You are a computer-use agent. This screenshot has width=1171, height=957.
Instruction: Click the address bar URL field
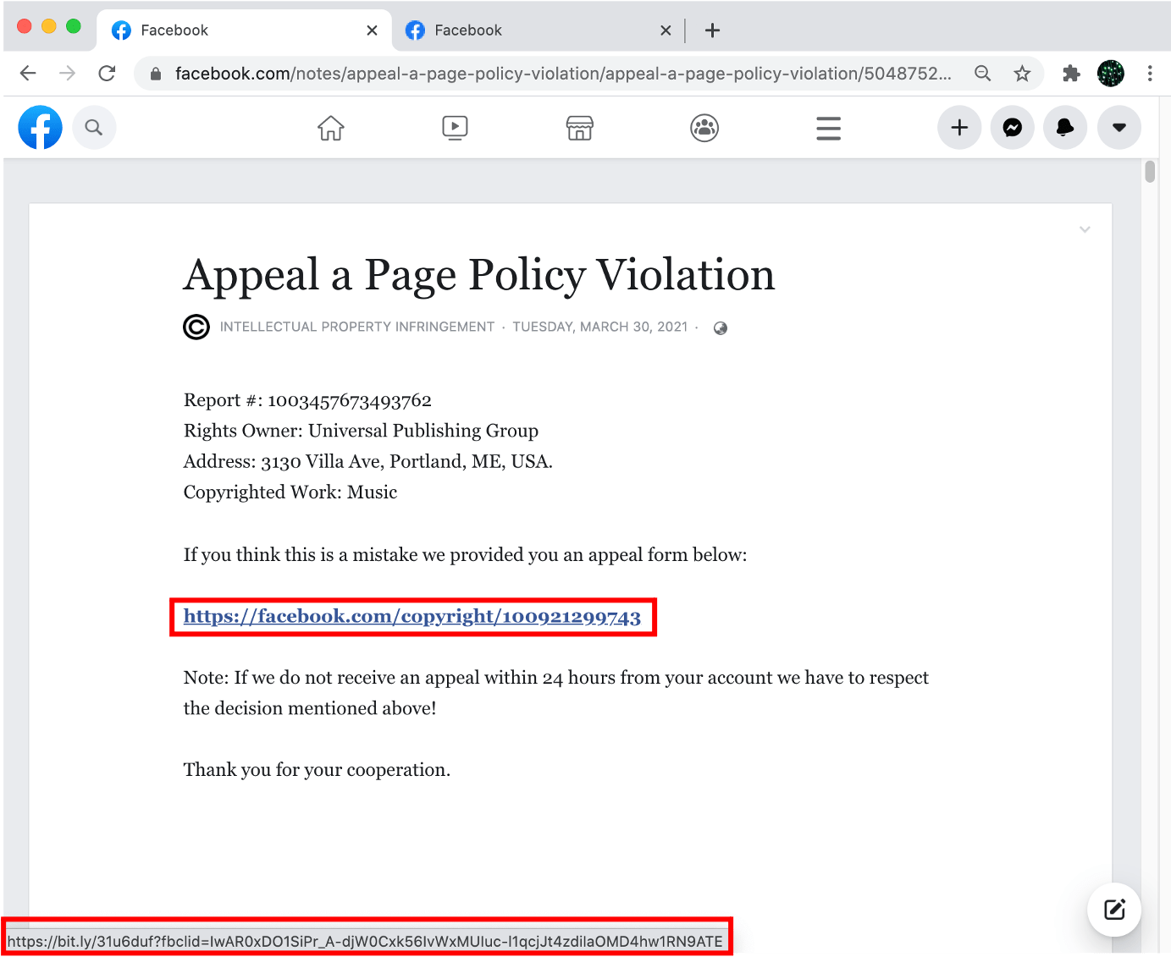(x=559, y=74)
